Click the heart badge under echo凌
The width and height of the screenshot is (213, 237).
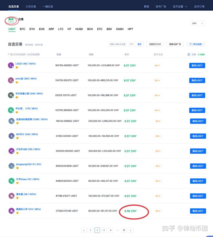point(17,82)
